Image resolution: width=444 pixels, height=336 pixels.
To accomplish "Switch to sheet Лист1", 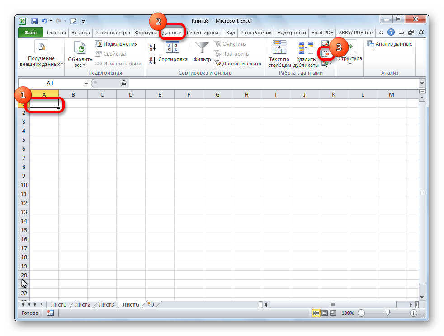I will [58, 304].
